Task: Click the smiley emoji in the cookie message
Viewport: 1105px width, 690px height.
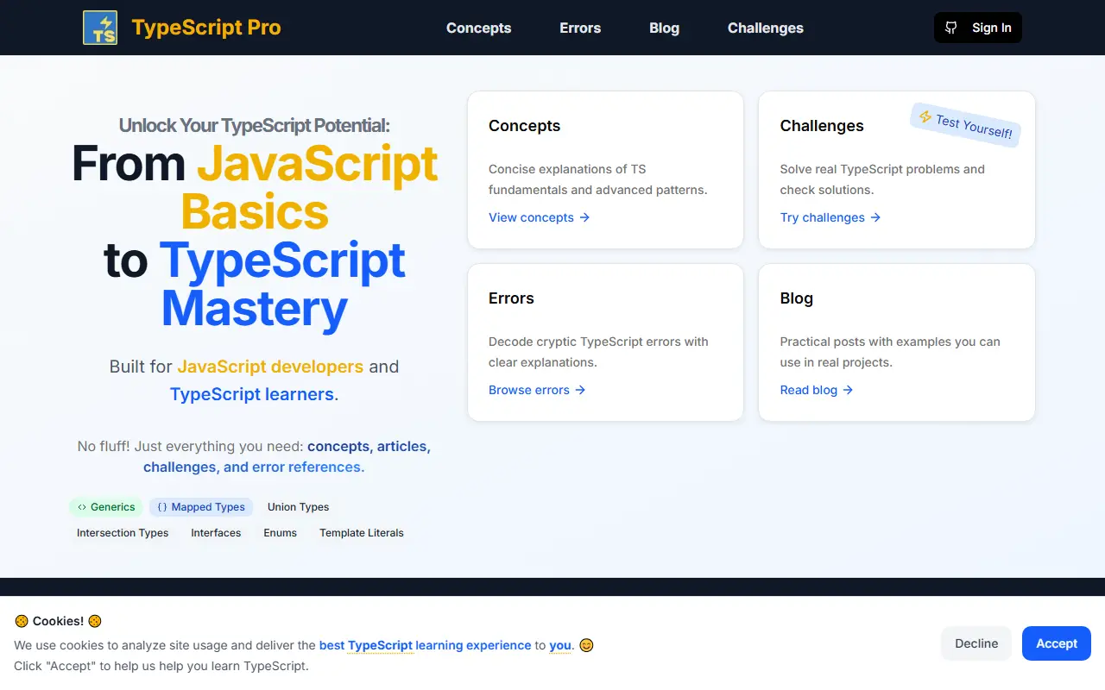Action: (586, 645)
